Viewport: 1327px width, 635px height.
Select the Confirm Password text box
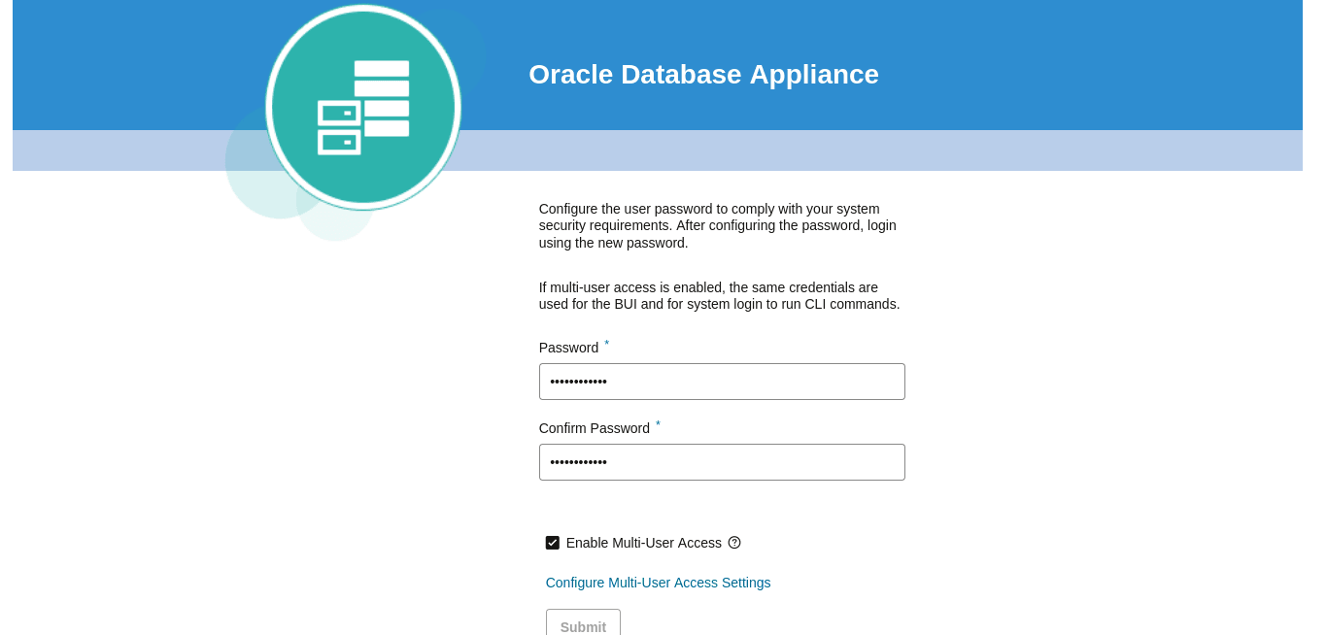722,461
